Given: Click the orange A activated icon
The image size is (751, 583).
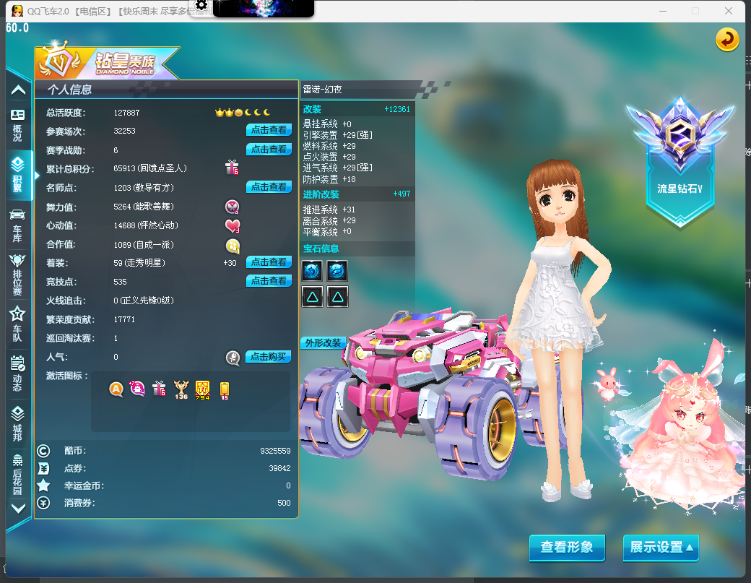Looking at the screenshot, I should click(116, 389).
